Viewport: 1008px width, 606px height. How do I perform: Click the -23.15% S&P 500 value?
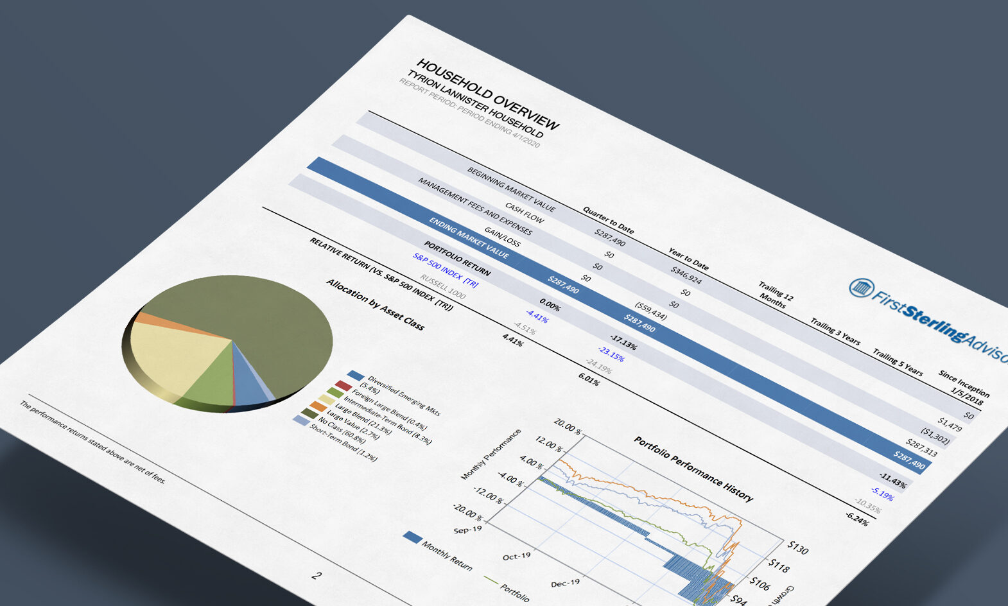point(611,354)
